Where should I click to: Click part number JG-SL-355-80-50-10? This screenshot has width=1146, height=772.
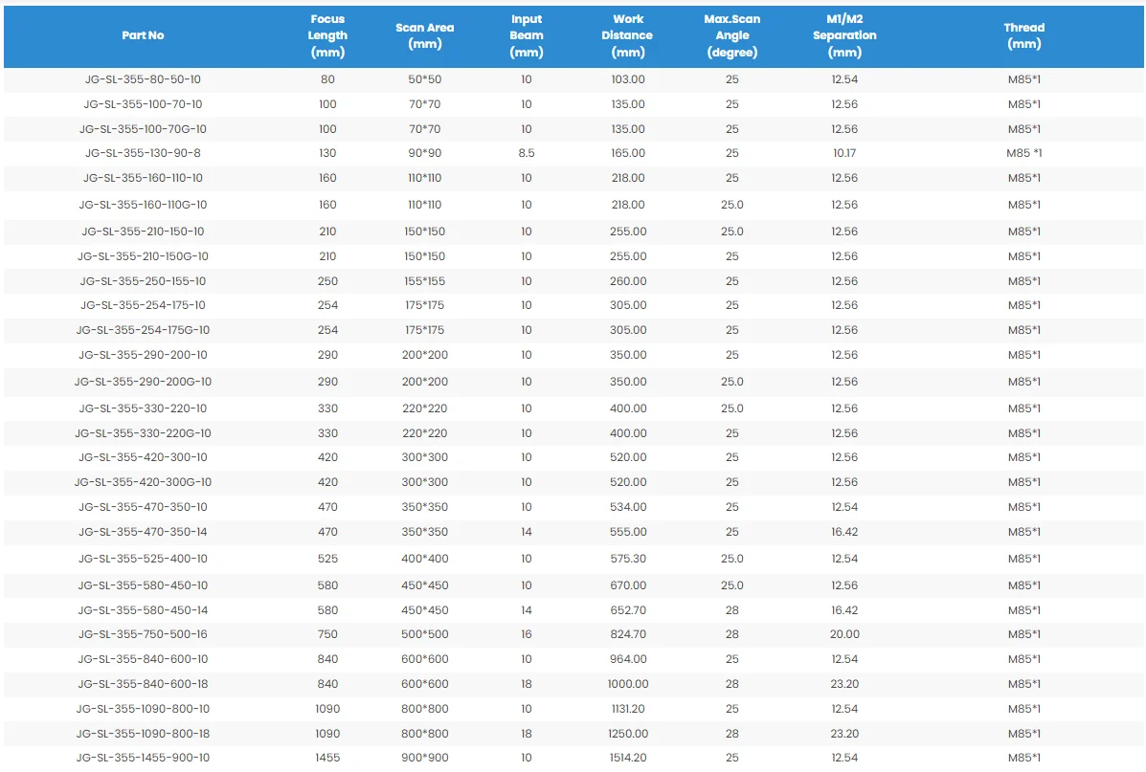click(143, 79)
